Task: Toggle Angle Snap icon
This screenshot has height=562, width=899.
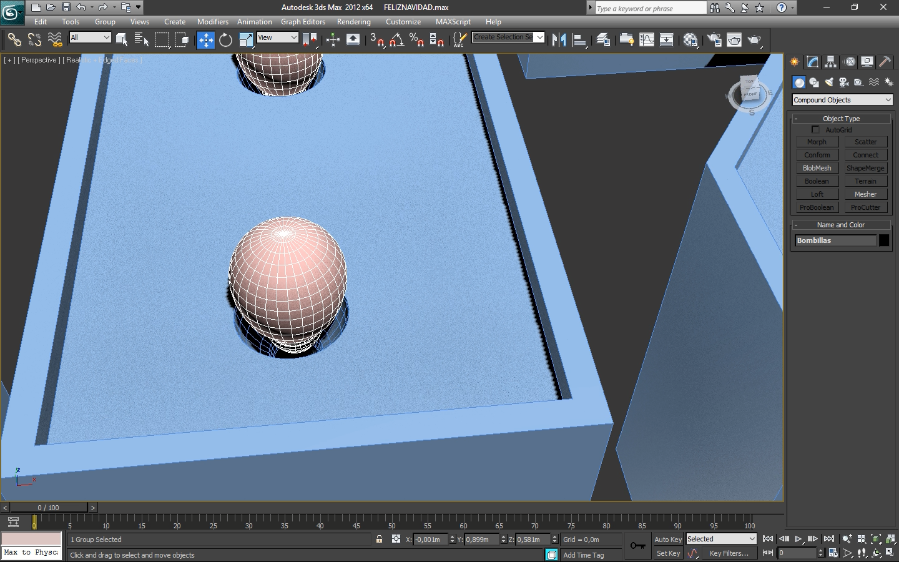Action: point(397,40)
